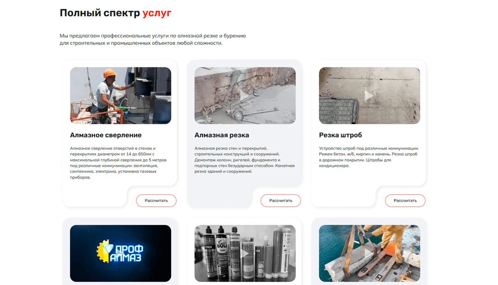Click the Резка штроб description text

coord(369,157)
